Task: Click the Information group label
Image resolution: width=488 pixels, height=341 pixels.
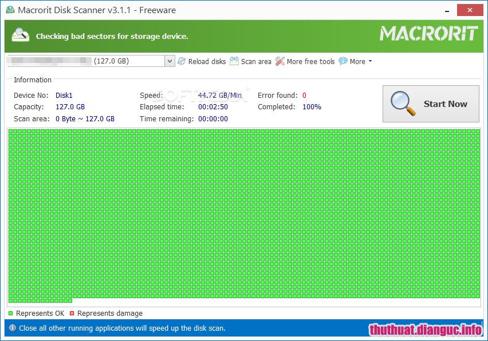Action: tap(33, 80)
